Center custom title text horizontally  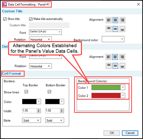(x=115, y=20)
